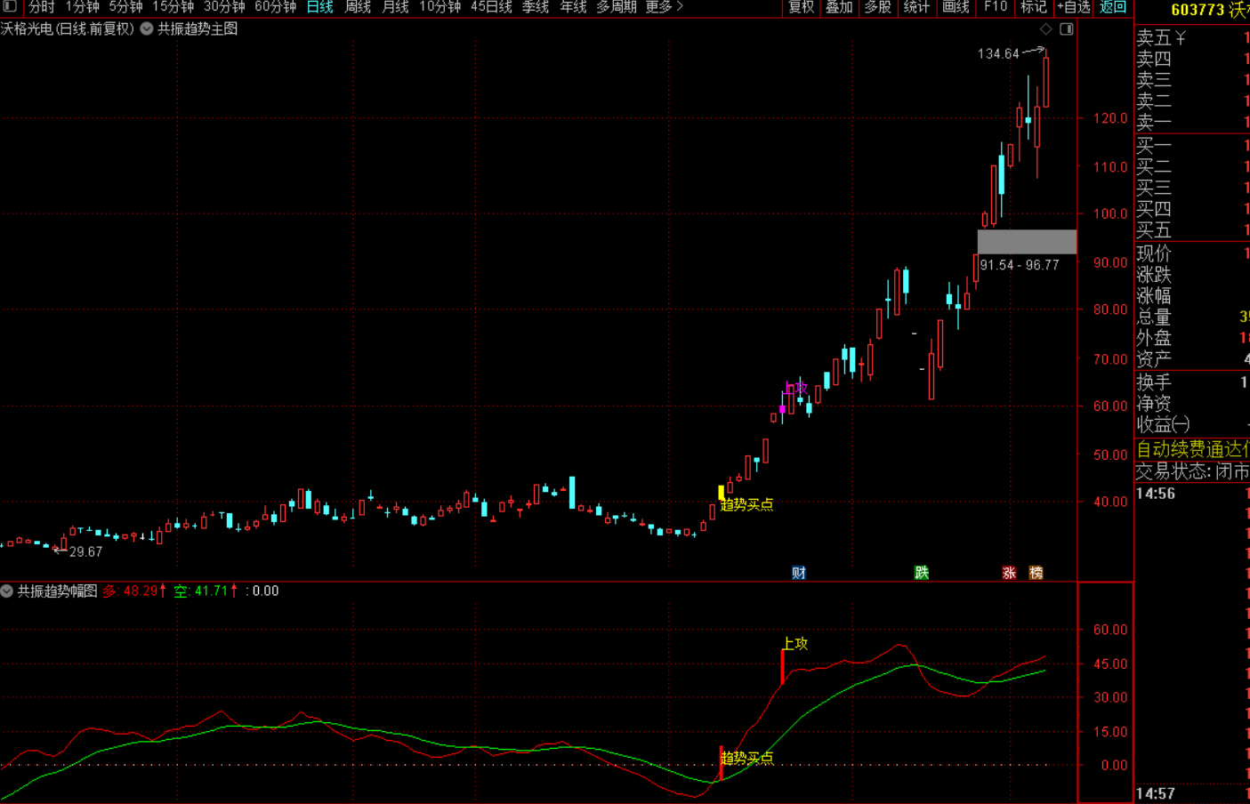Click the 45.00 sub-chart axis label
The image size is (1250, 804).
1110,663
